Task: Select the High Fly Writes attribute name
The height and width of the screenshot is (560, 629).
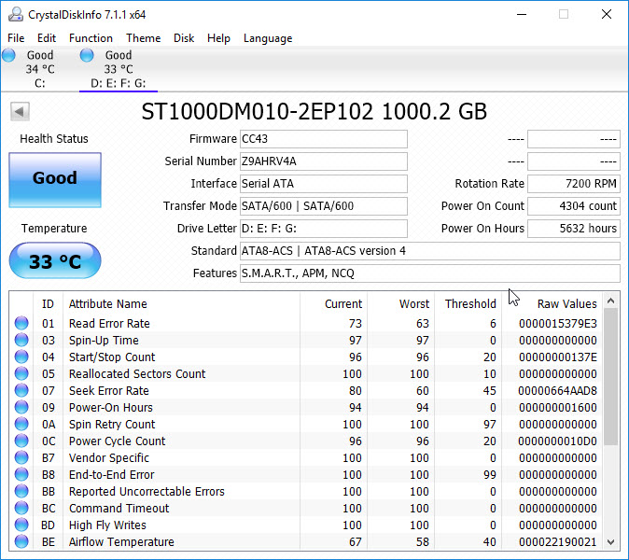Action: 107,525
